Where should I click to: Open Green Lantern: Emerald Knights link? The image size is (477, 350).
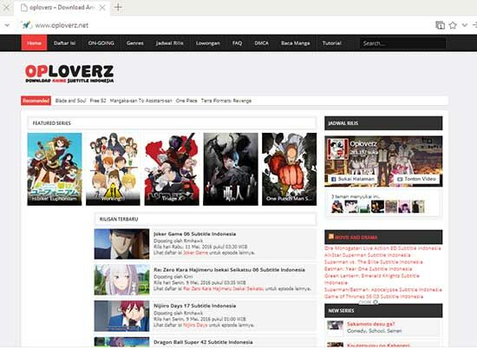371,279
